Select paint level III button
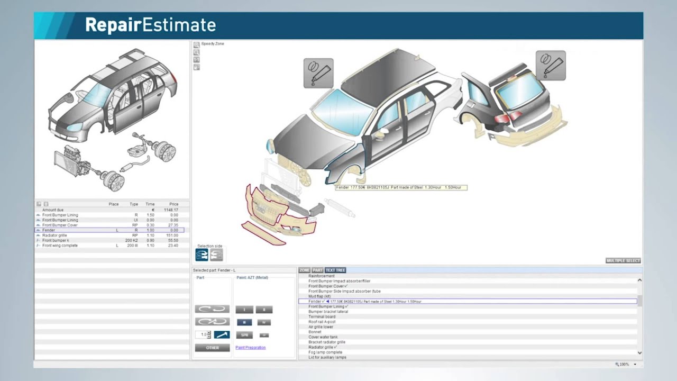Image resolution: width=677 pixels, height=381 pixels. (244, 322)
